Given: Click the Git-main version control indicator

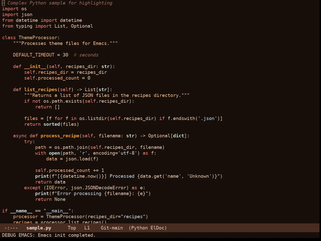Looking at the screenshot, I should [112, 228].
